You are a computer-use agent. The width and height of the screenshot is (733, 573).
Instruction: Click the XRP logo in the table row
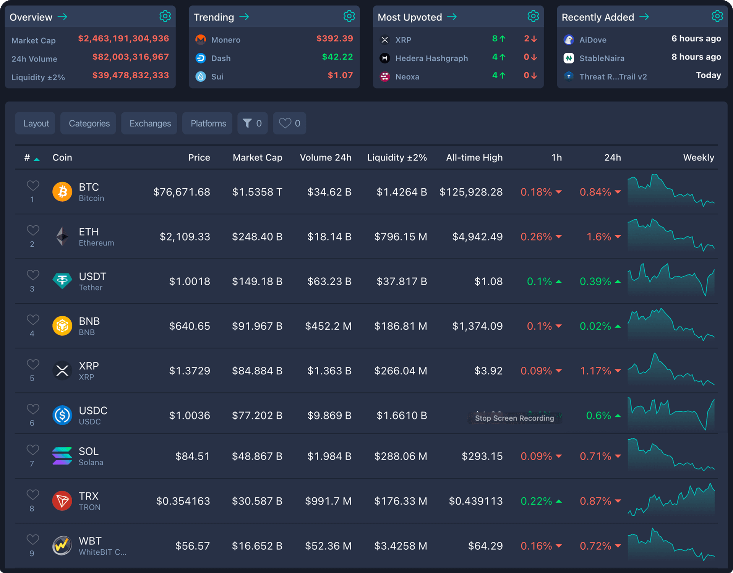tap(62, 371)
